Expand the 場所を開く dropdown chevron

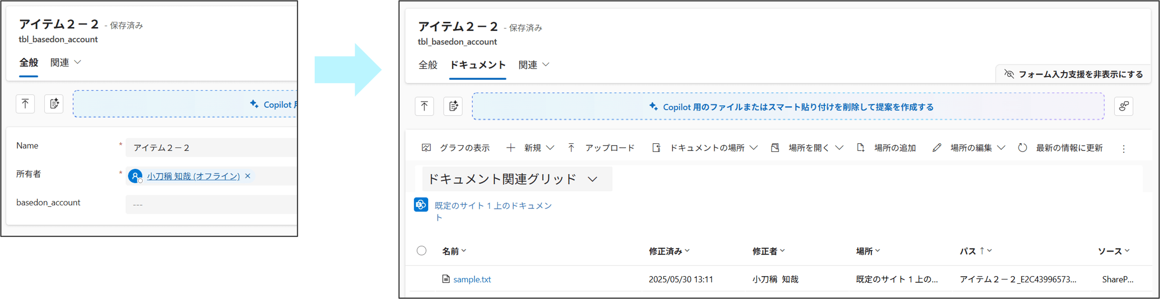839,148
